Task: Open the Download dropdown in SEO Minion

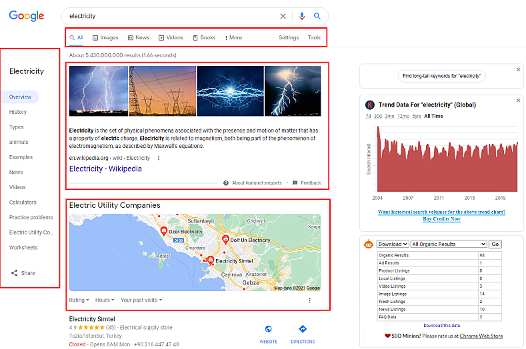Action: pyautogui.click(x=393, y=244)
